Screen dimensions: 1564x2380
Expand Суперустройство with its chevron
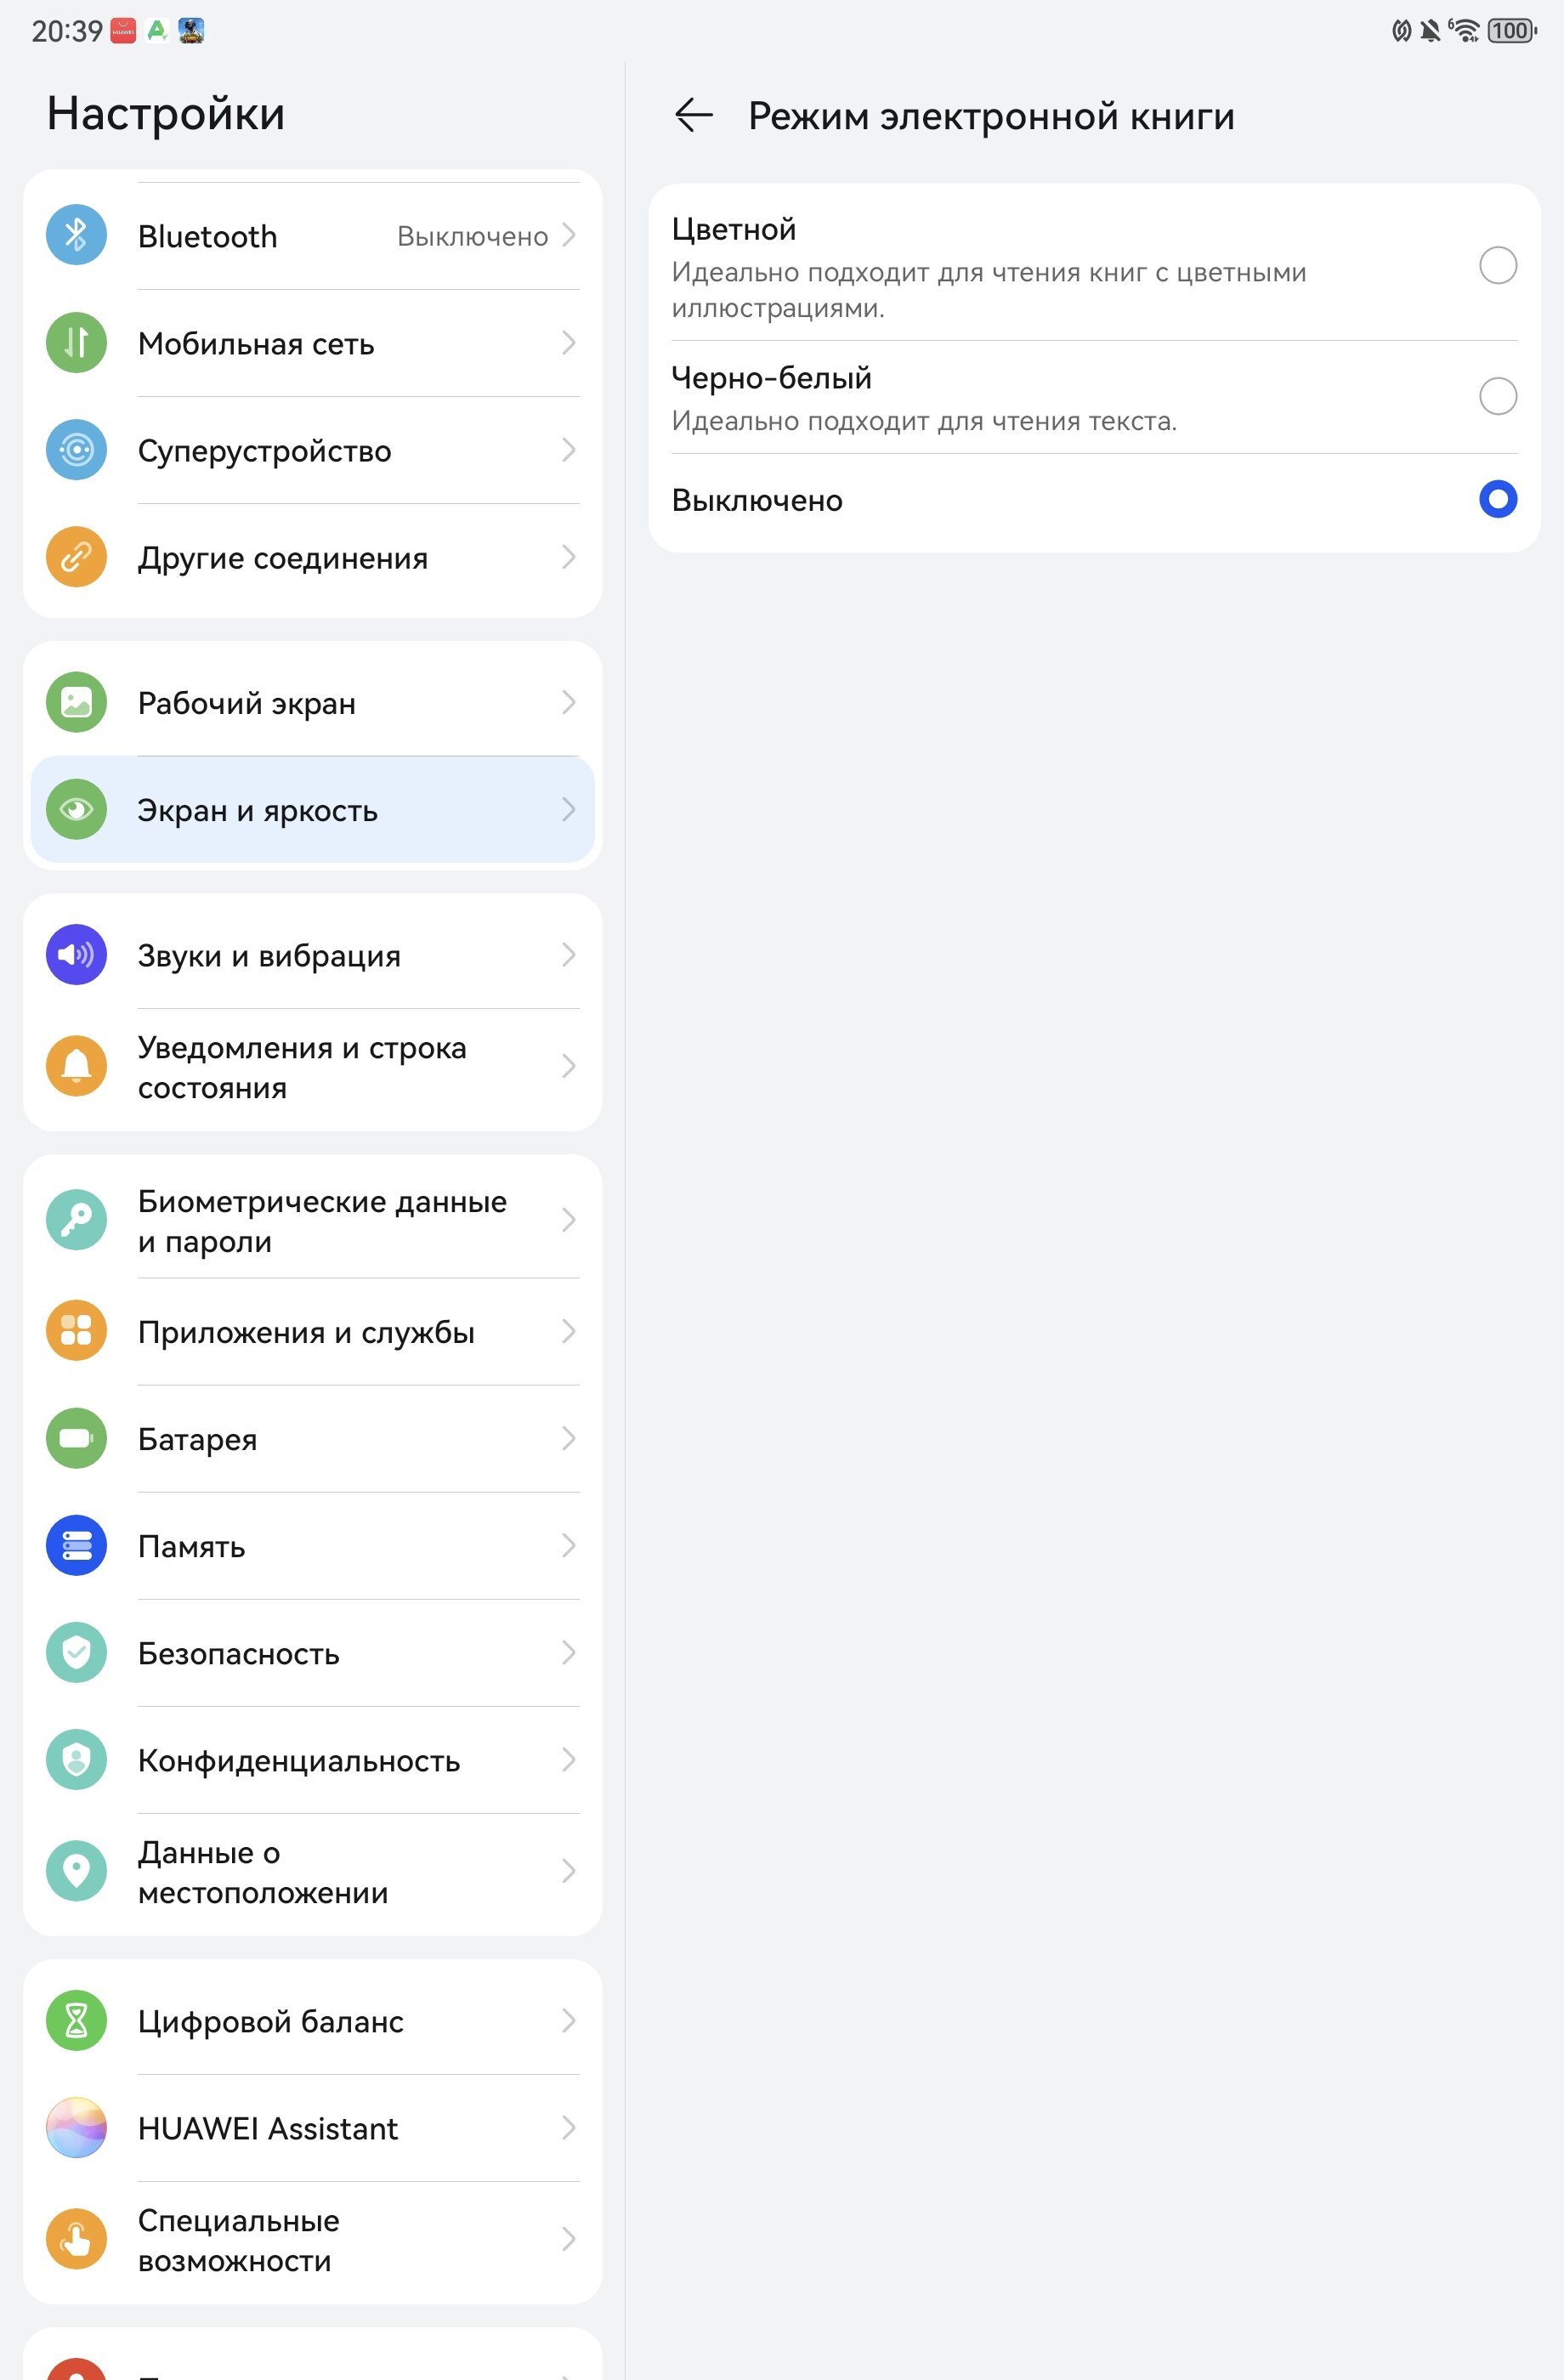click(x=568, y=450)
